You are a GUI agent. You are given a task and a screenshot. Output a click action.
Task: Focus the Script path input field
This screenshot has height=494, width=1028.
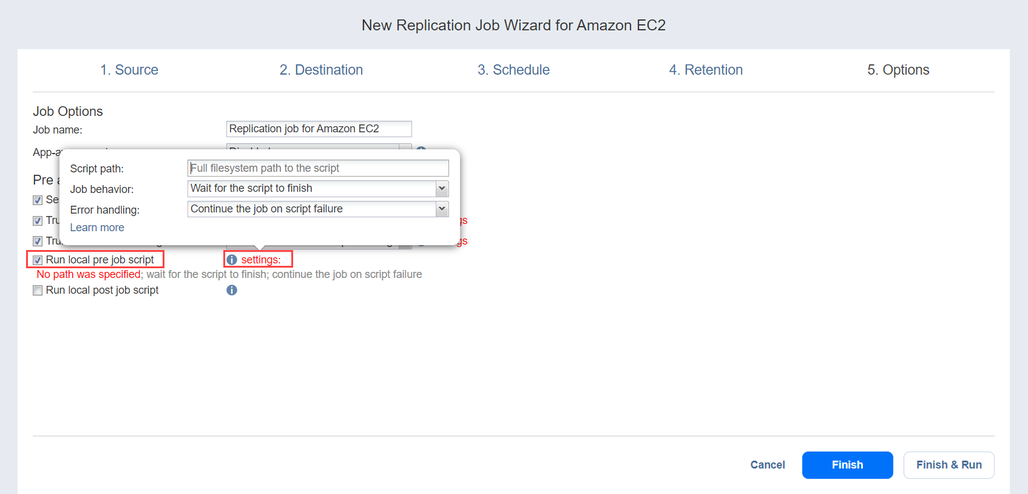tap(318, 168)
